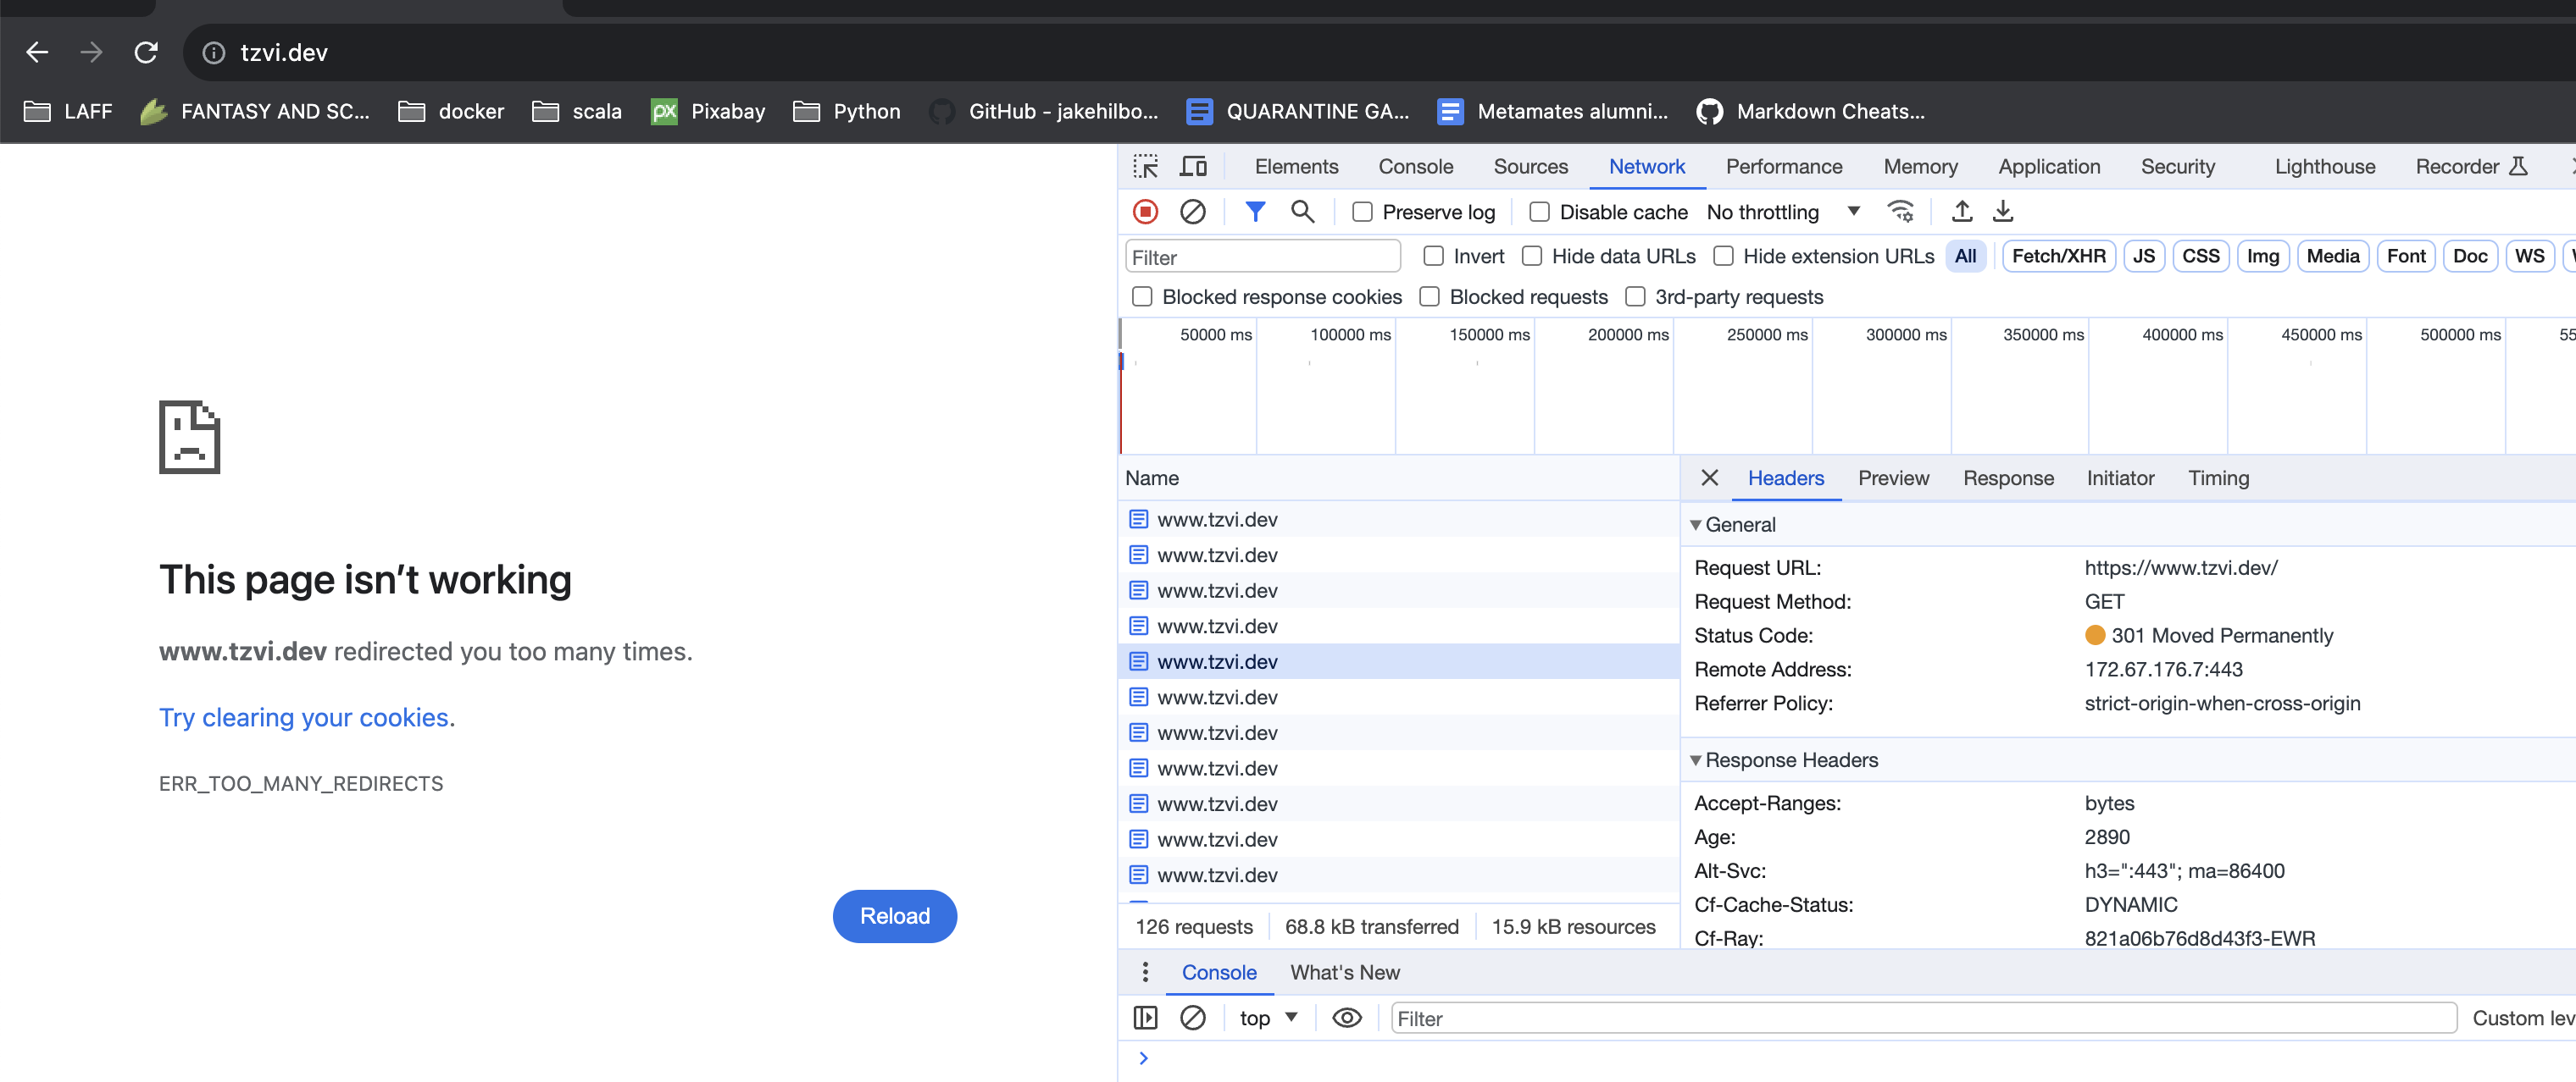The image size is (2576, 1082).
Task: Open the Application tab
Action: 2048,167
